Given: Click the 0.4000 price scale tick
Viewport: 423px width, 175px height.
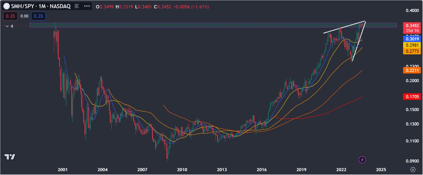Looking at the screenshot, I should pos(412,11).
